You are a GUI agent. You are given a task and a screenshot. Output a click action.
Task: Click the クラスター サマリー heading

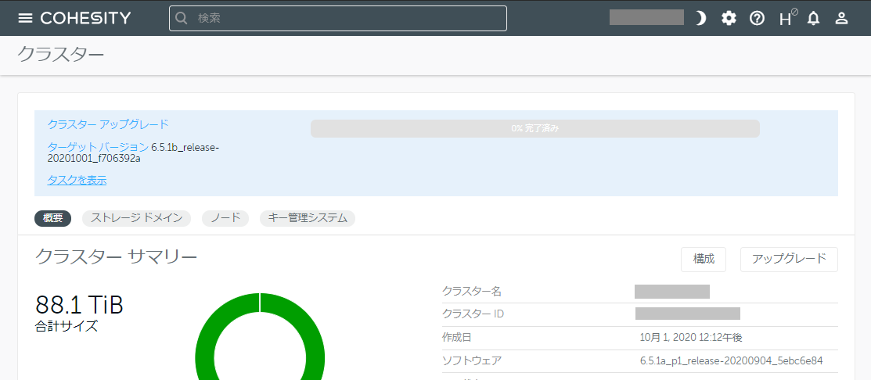pyautogui.click(x=116, y=256)
